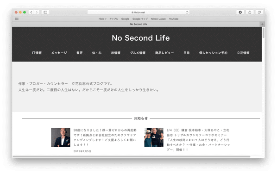The width and height of the screenshot is (277, 174).
Task: Open the man in suit article thumbnail
Action: point(61,137)
